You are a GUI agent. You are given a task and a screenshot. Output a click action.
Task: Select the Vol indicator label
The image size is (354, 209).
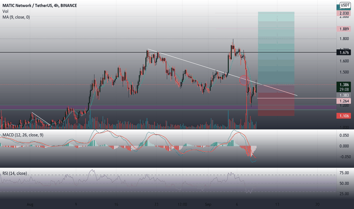pyautogui.click(x=5, y=11)
